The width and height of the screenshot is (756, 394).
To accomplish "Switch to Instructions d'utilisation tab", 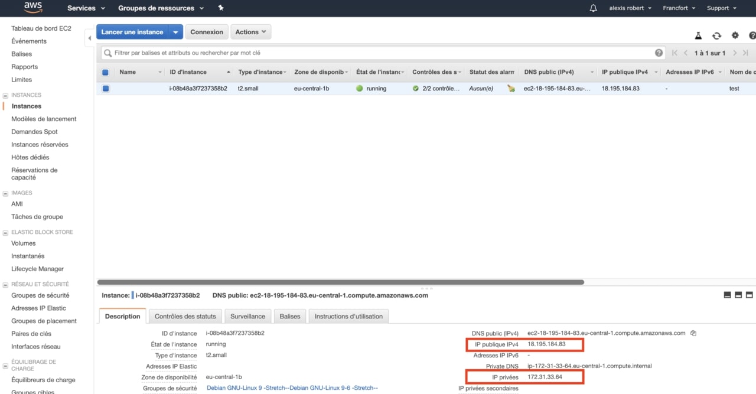I will [x=348, y=316].
